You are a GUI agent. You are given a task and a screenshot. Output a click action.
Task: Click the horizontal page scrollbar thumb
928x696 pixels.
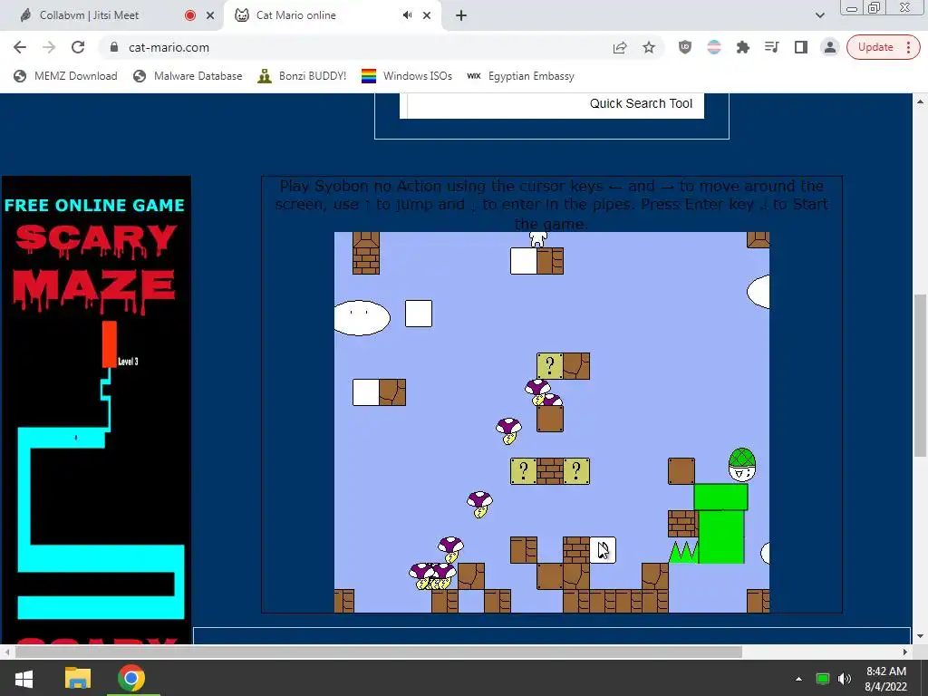pos(378,652)
